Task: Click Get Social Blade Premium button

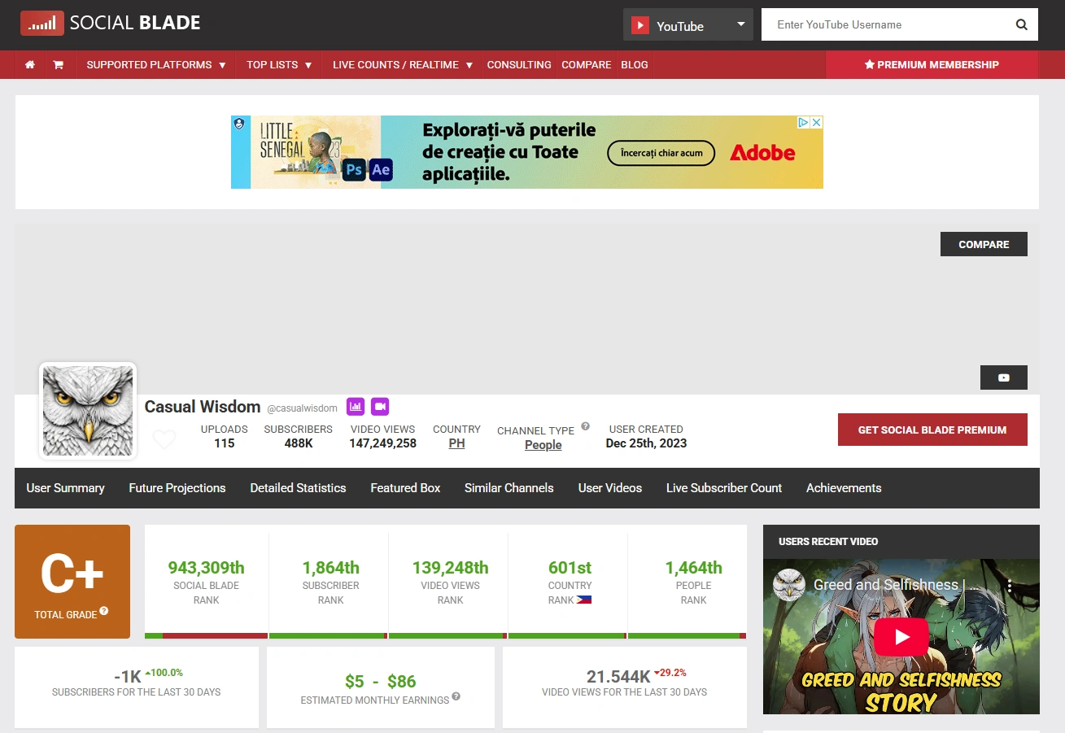Action: point(932,430)
